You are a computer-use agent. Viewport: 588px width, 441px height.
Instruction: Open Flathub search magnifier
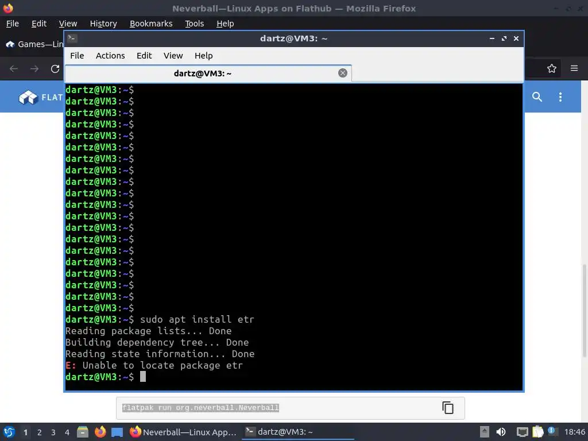537,96
